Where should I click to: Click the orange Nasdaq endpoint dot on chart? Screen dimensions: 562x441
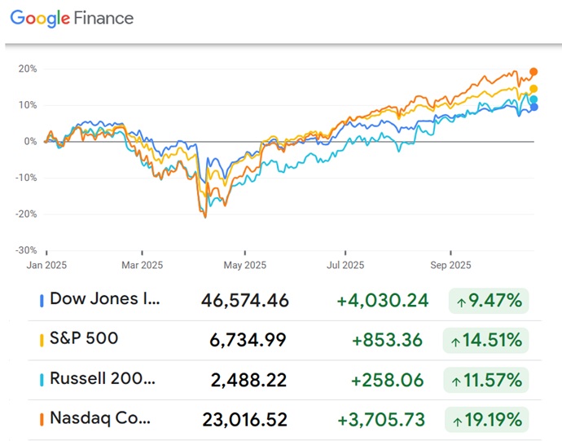533,72
